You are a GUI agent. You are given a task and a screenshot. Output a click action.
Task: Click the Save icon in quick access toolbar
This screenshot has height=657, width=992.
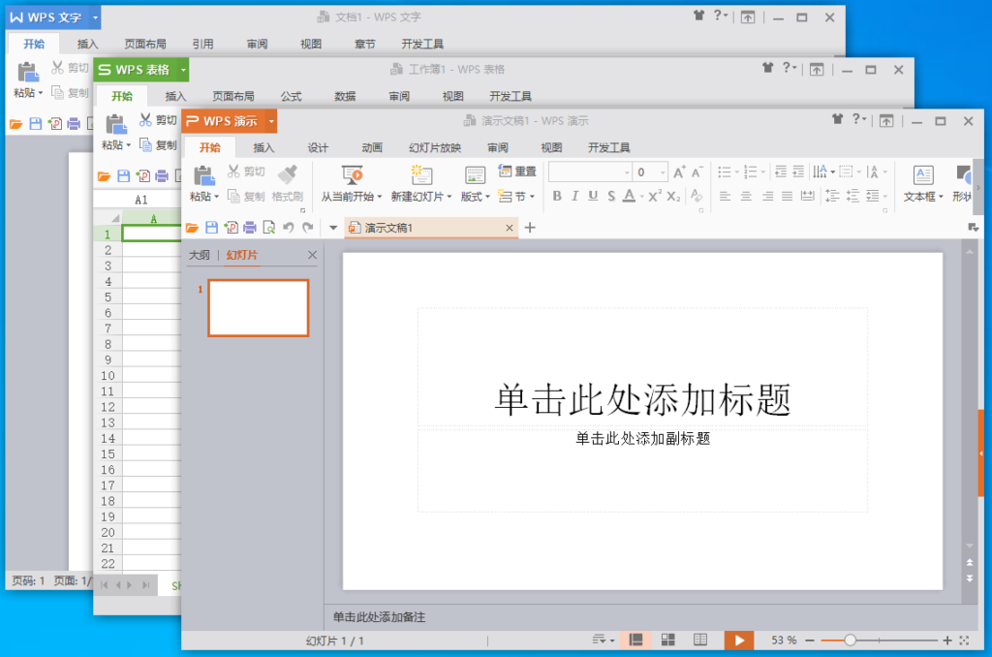coord(211,227)
